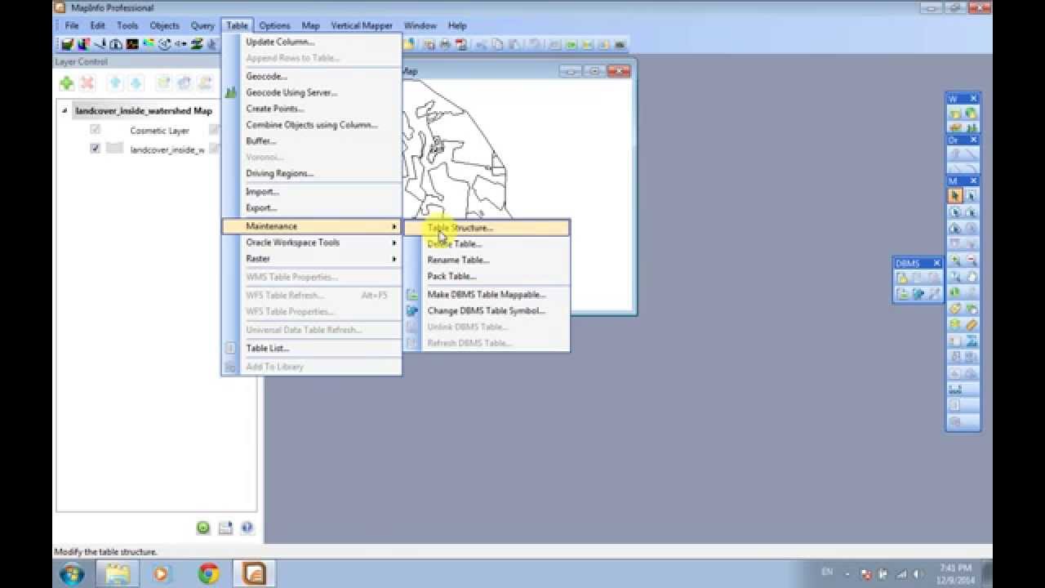Select Driving Regions... entry
Viewport: 1045px width, 588px height.
click(312, 173)
